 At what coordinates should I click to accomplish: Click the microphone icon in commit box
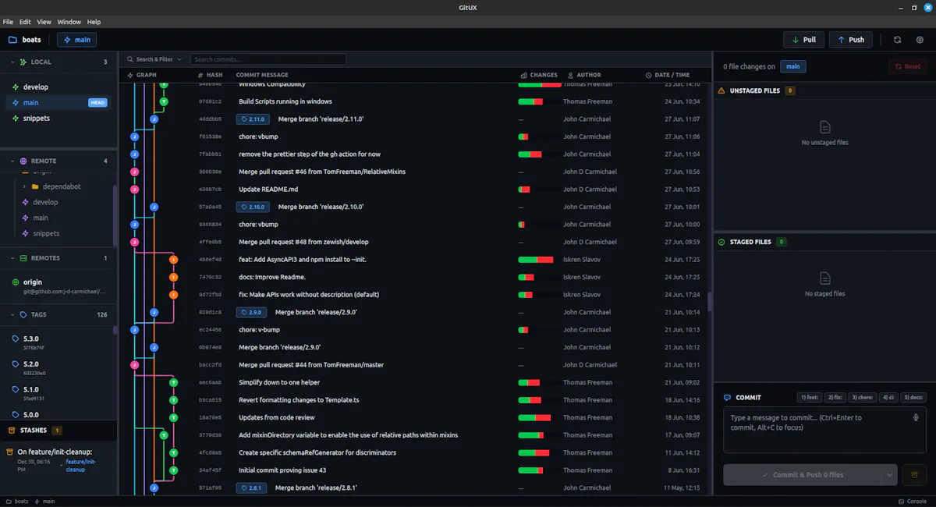point(916,417)
